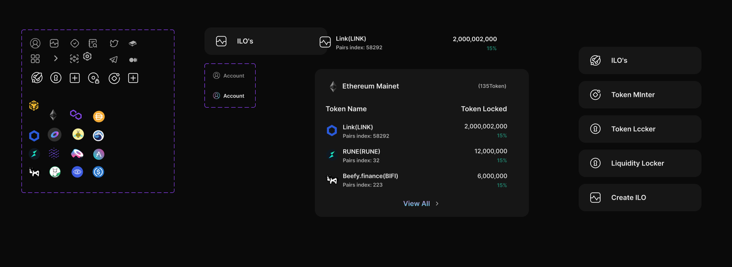Viewport: 732px width, 267px height.
Task: Click the blue USDC dollar coin icon
Action: [99, 172]
